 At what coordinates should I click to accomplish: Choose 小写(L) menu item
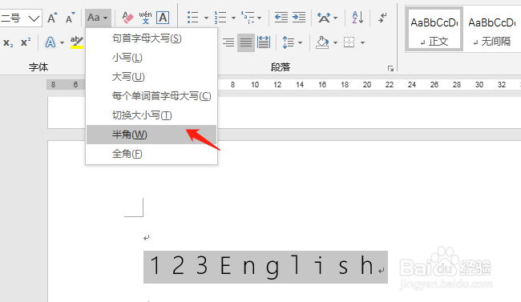[x=151, y=58]
